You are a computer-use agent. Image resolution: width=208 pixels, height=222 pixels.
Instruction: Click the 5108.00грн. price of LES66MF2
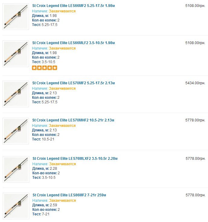pyautogui.click(x=195, y=6)
